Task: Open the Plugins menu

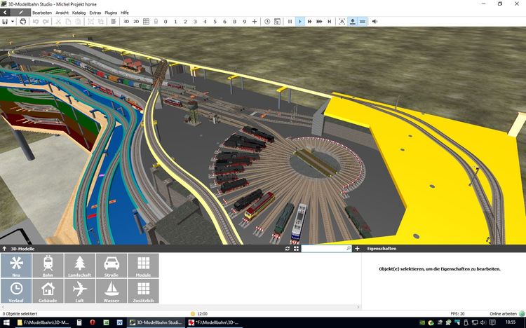Action: pos(111,13)
